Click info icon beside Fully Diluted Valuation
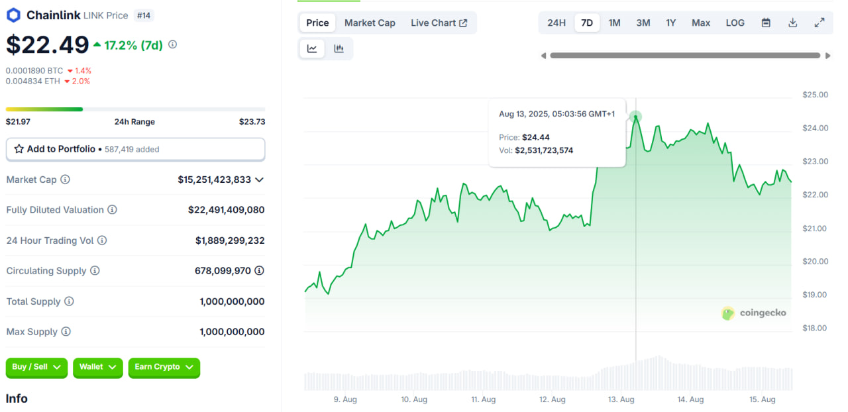848x412 pixels. 113,210
